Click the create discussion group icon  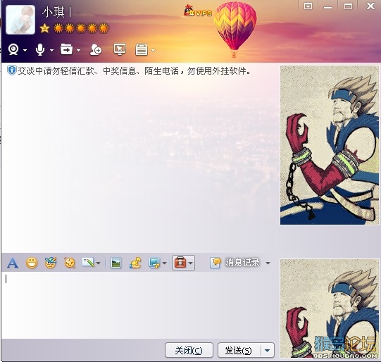[96, 49]
